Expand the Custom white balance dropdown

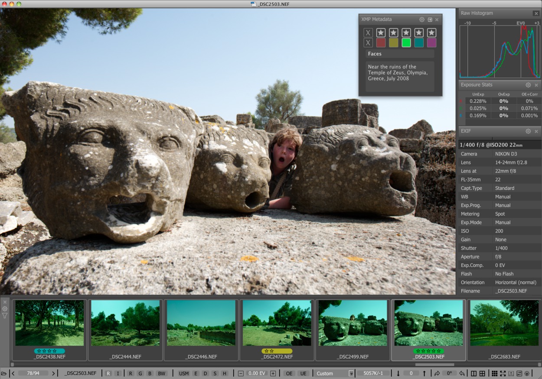point(351,373)
